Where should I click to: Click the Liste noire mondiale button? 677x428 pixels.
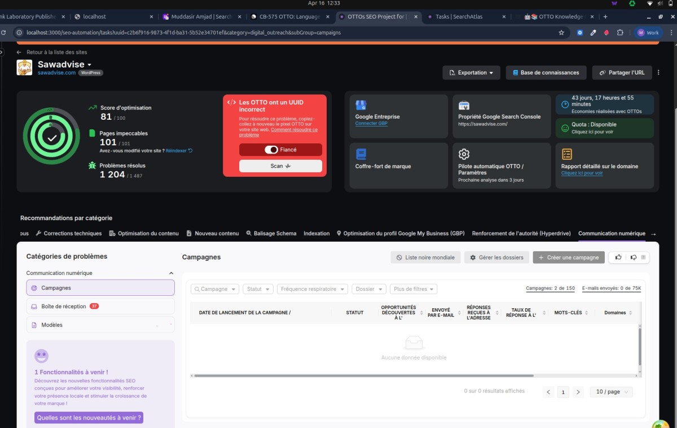coord(426,257)
